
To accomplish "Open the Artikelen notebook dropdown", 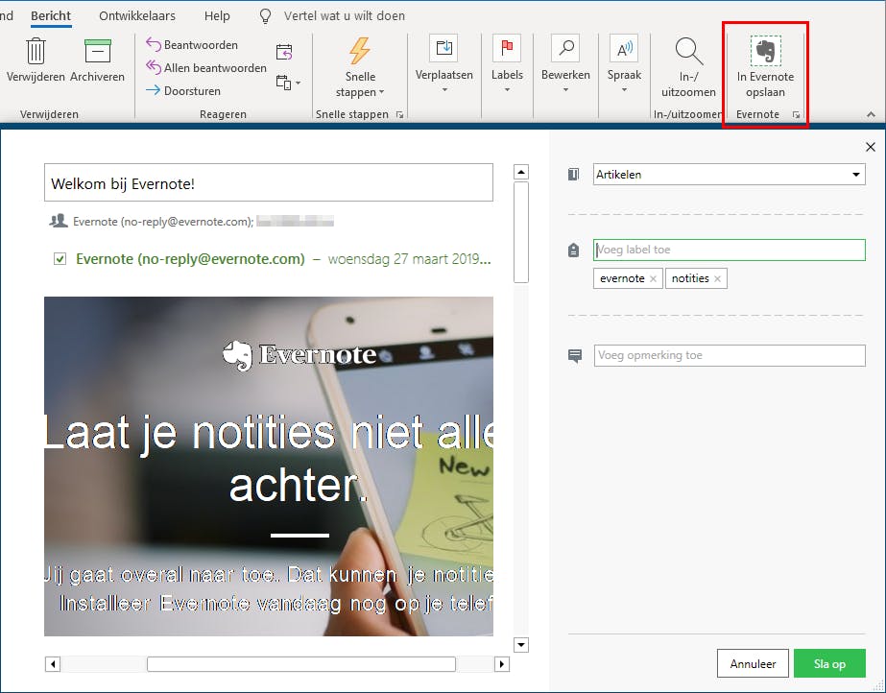I will click(x=729, y=175).
